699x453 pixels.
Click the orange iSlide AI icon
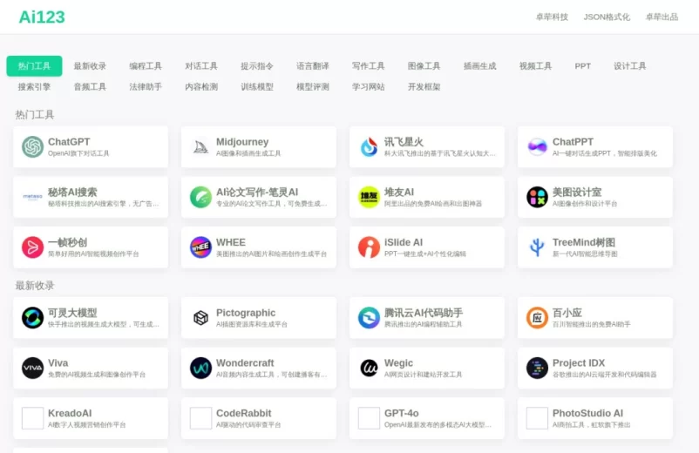(x=369, y=247)
